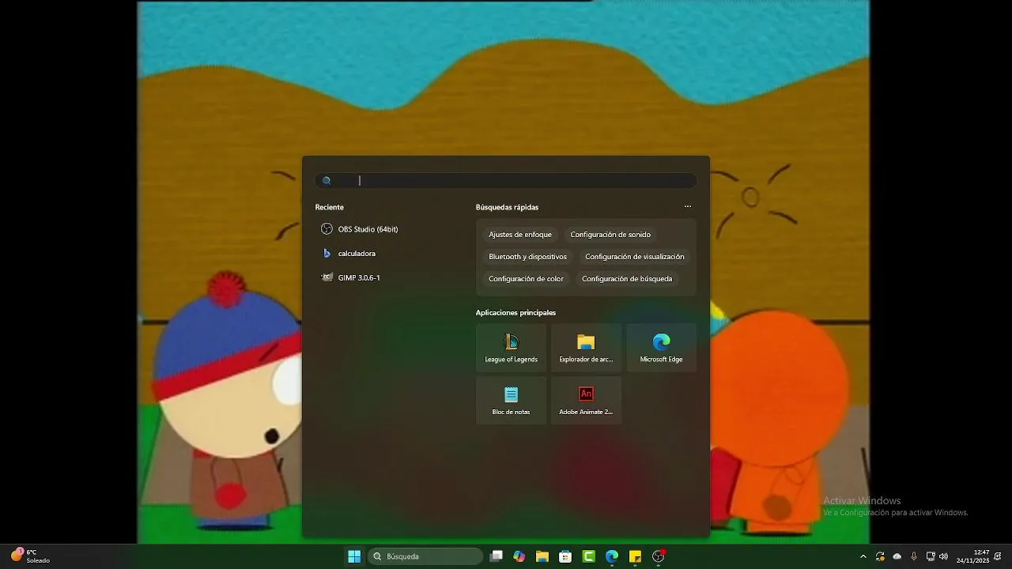Click the Windows Update tray icon
This screenshot has width=1012, height=569.
tap(880, 556)
